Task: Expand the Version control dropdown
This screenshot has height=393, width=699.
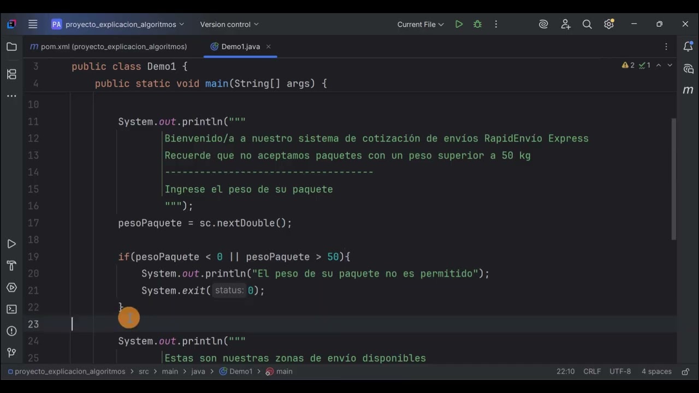Action: (x=229, y=25)
